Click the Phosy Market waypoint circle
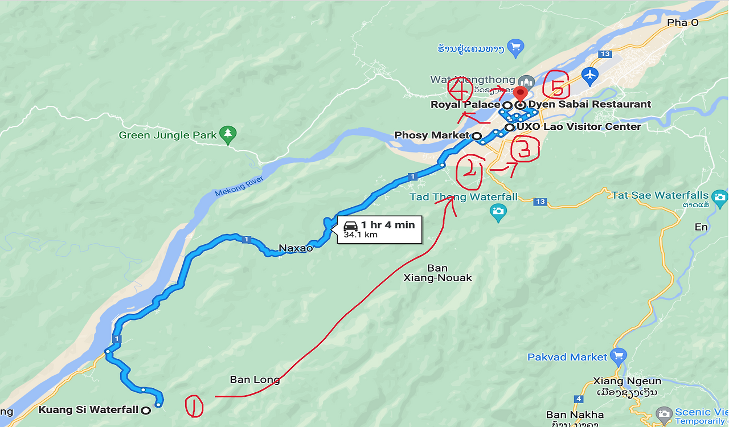 tap(476, 136)
